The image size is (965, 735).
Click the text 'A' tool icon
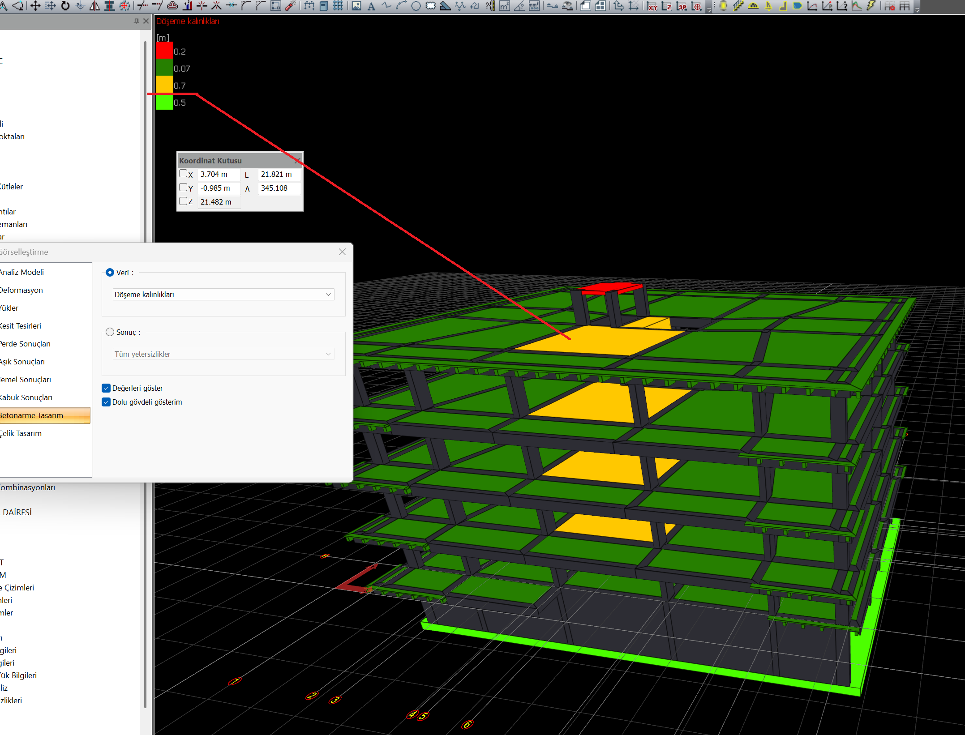(371, 6)
